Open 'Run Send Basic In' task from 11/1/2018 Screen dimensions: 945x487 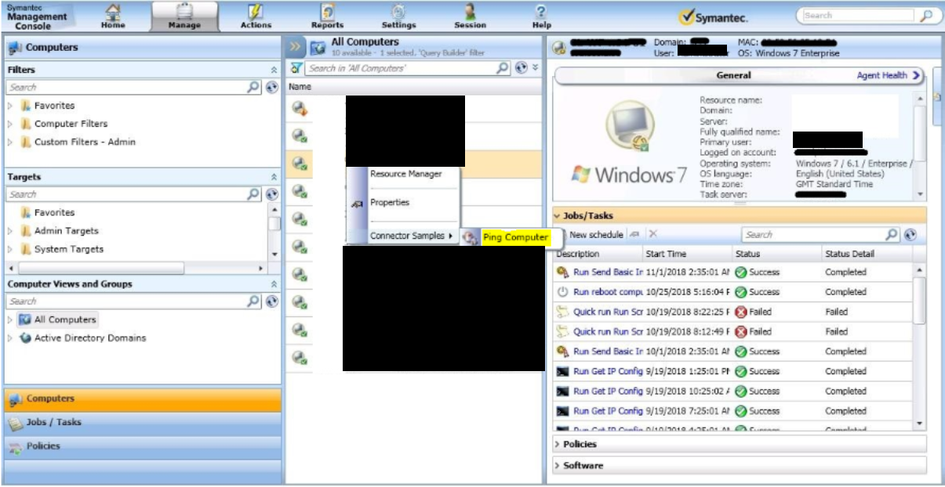[608, 272]
